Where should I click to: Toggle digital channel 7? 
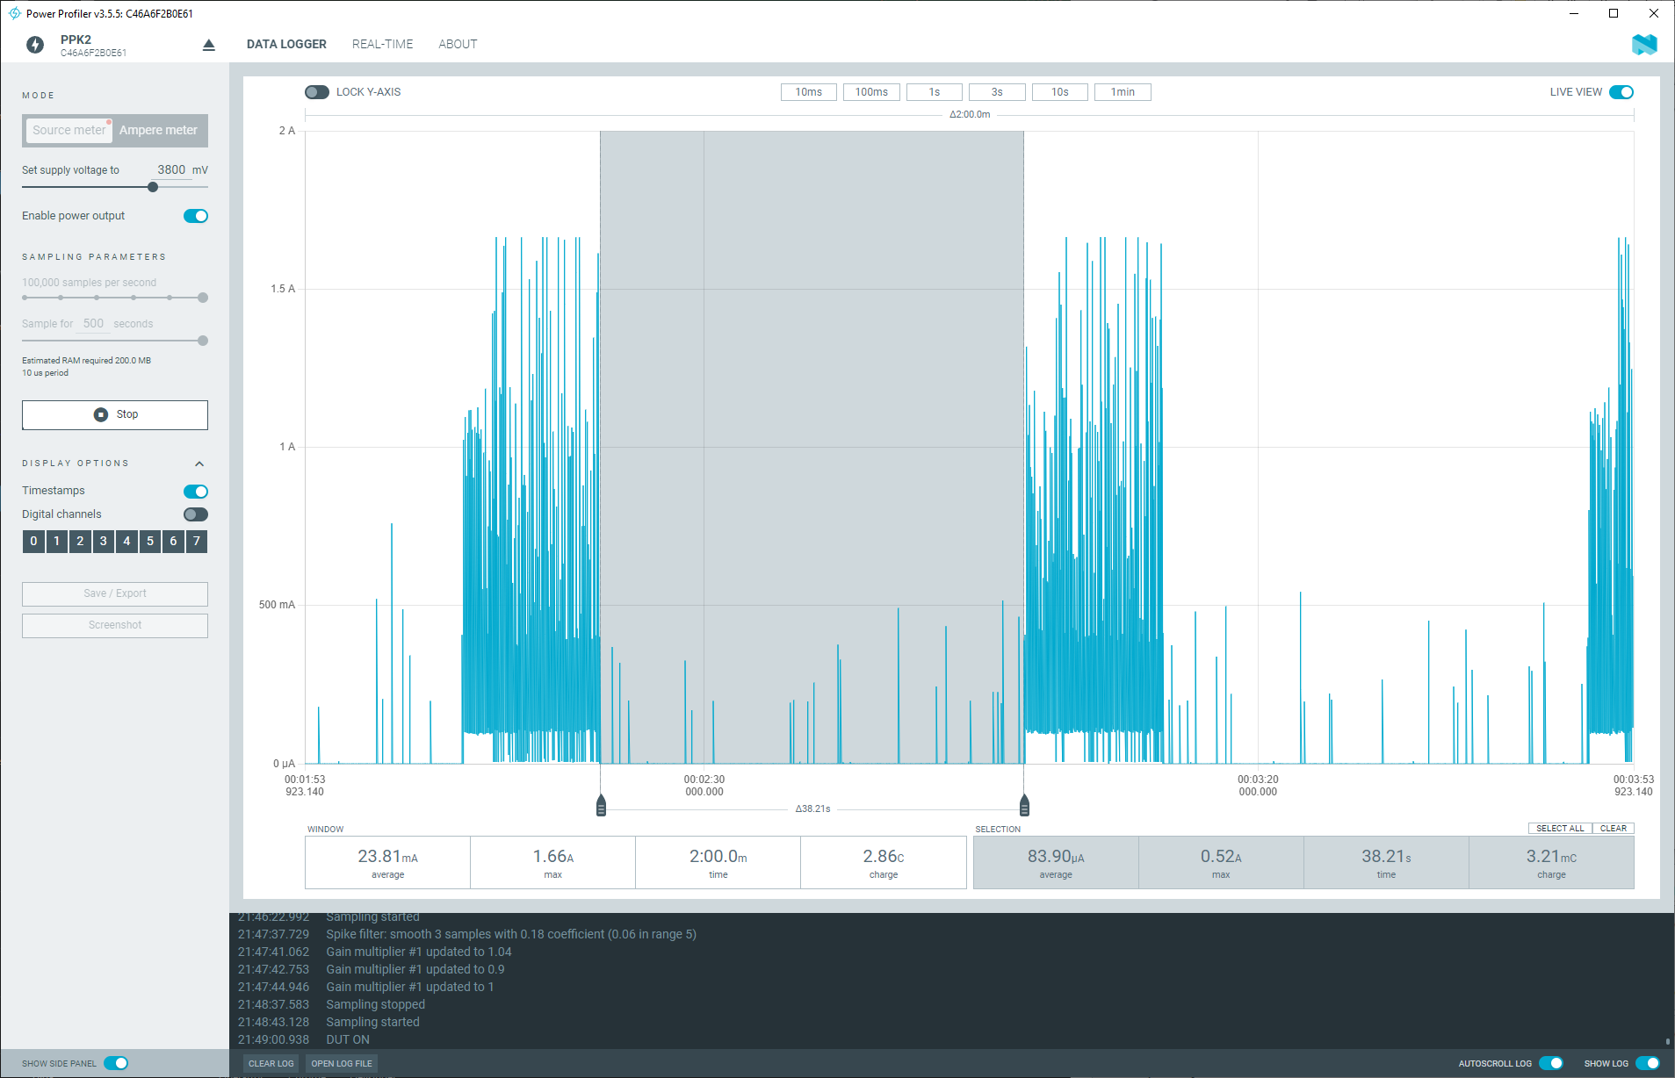pos(197,542)
